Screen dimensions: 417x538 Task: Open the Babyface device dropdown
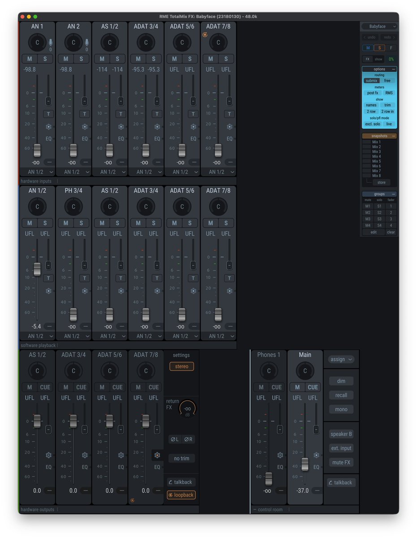point(379,26)
